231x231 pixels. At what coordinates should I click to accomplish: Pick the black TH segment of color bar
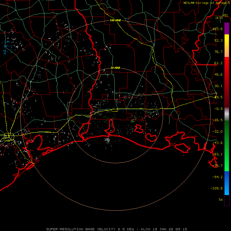click(227, 200)
